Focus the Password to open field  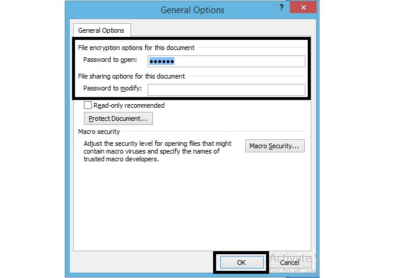[x=226, y=61]
